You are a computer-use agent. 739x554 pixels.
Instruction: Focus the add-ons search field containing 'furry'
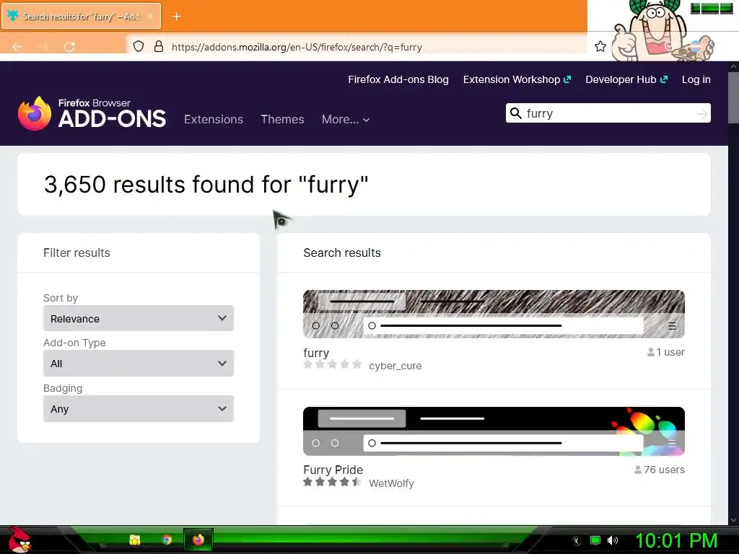608,113
